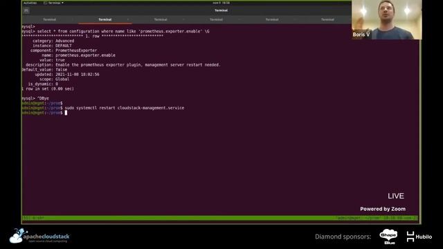Image resolution: width=443 pixels, height=249 pixels.
Task: Click the new tab button in terminal header
Action: (x=26, y=11)
